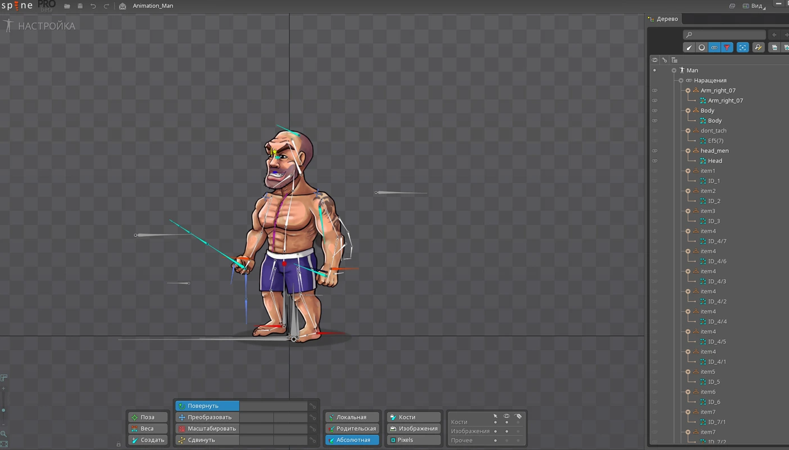Viewport: 789px width, 450px height.
Task: Click the save project disk icon
Action: (x=80, y=6)
